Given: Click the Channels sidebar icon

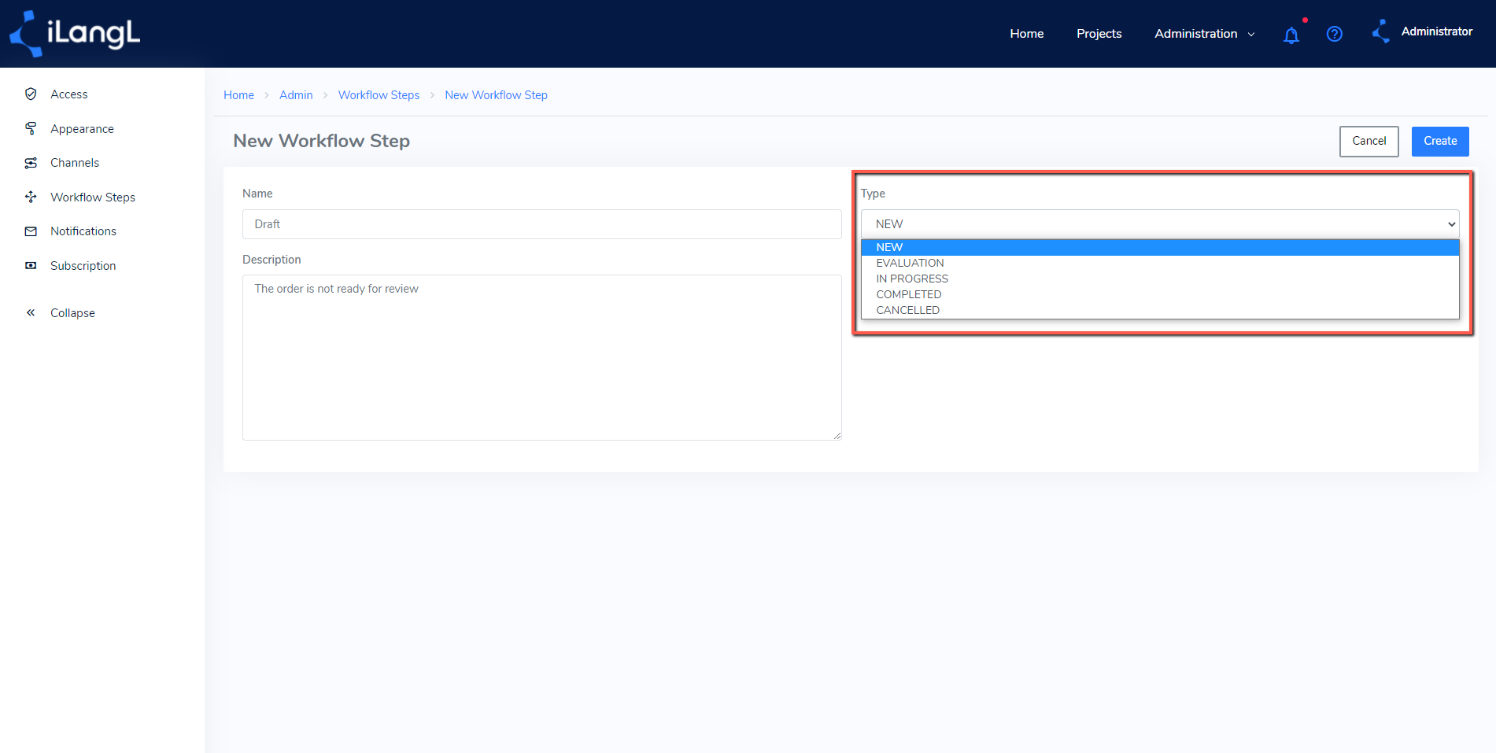Looking at the screenshot, I should 31,163.
